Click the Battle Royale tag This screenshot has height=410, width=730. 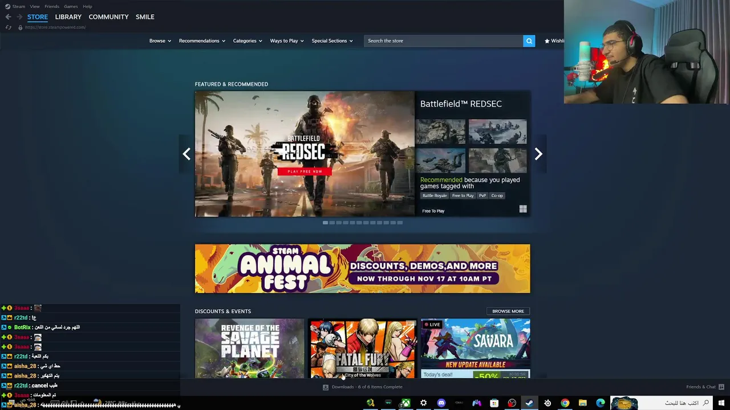pos(435,196)
